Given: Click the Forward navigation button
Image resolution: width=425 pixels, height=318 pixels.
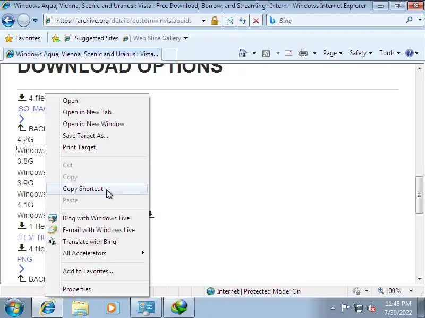Looking at the screenshot, I should (x=23, y=20).
